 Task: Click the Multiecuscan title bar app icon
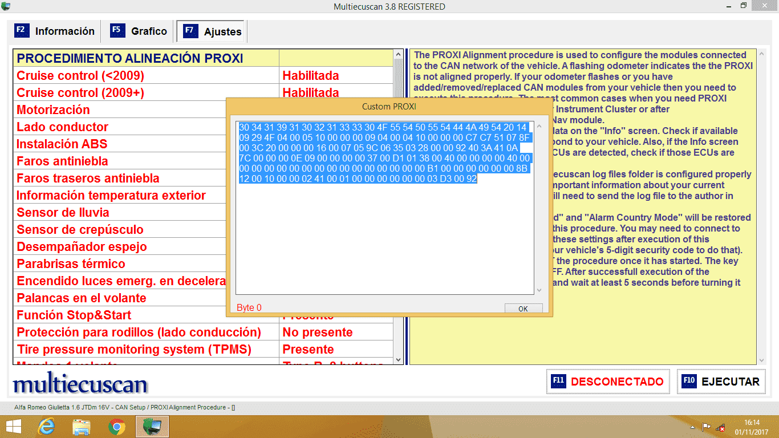pos(6,6)
